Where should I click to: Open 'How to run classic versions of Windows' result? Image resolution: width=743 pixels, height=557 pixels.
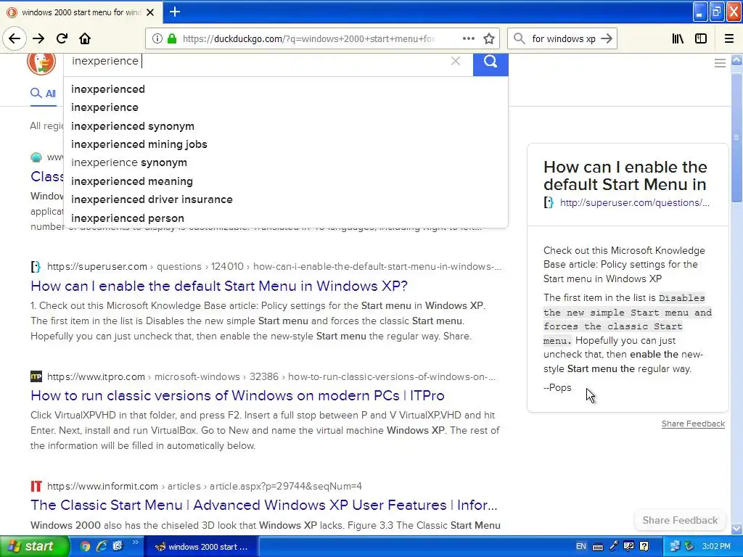click(237, 395)
